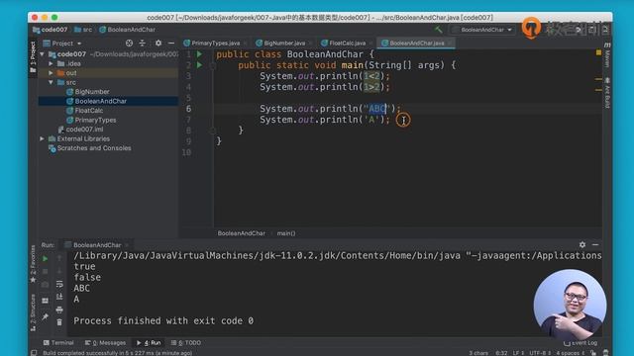This screenshot has width=634, height=356.
Task: Collapse the code007 project root node
Action: (x=42, y=54)
